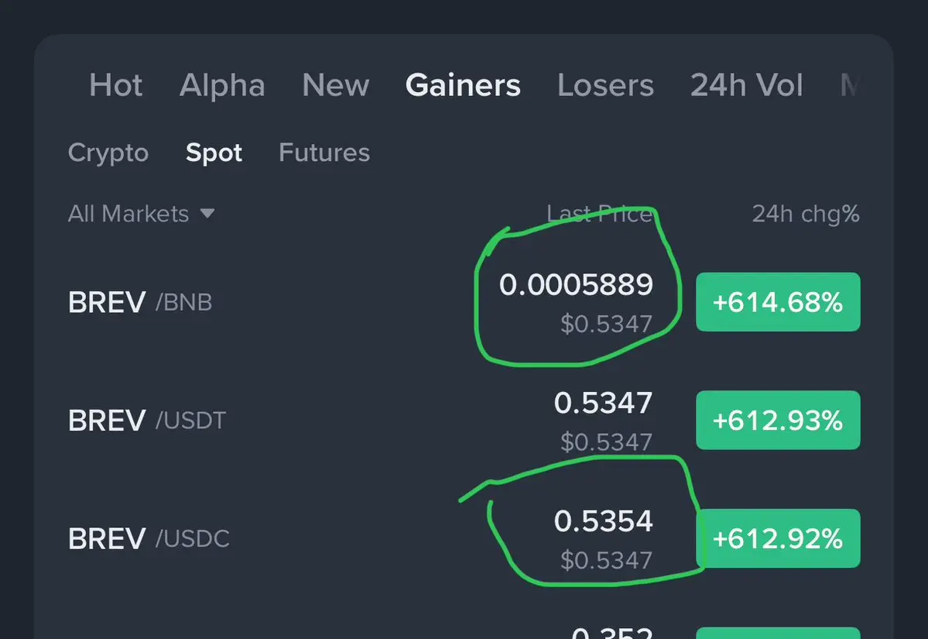Expand the All Markets dropdown

[x=128, y=214]
